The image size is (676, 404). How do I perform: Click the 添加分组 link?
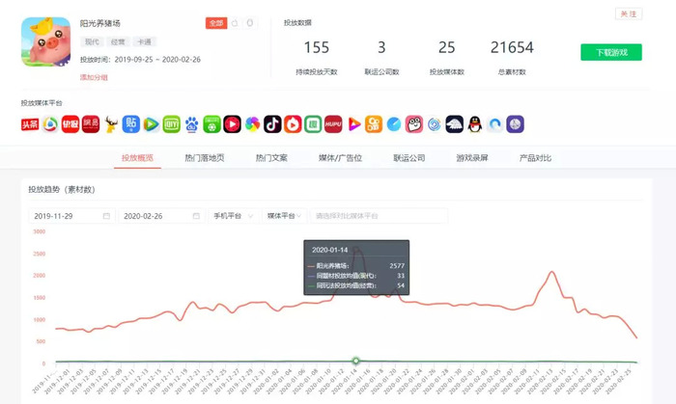pyautogui.click(x=94, y=77)
